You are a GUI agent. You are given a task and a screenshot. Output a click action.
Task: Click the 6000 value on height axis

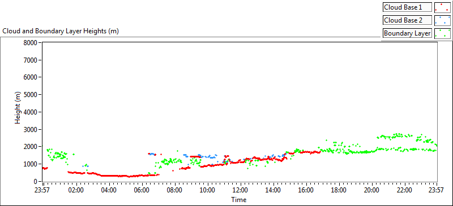tap(30, 77)
